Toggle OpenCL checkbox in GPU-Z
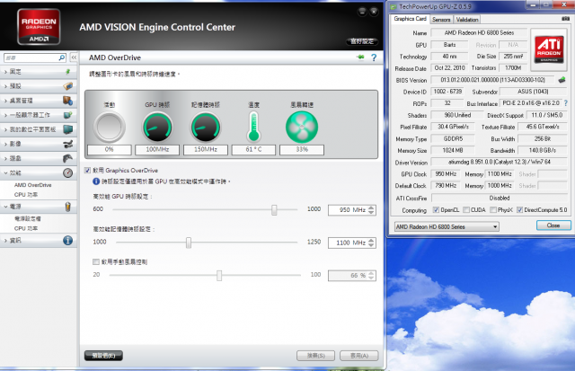 click(x=436, y=209)
